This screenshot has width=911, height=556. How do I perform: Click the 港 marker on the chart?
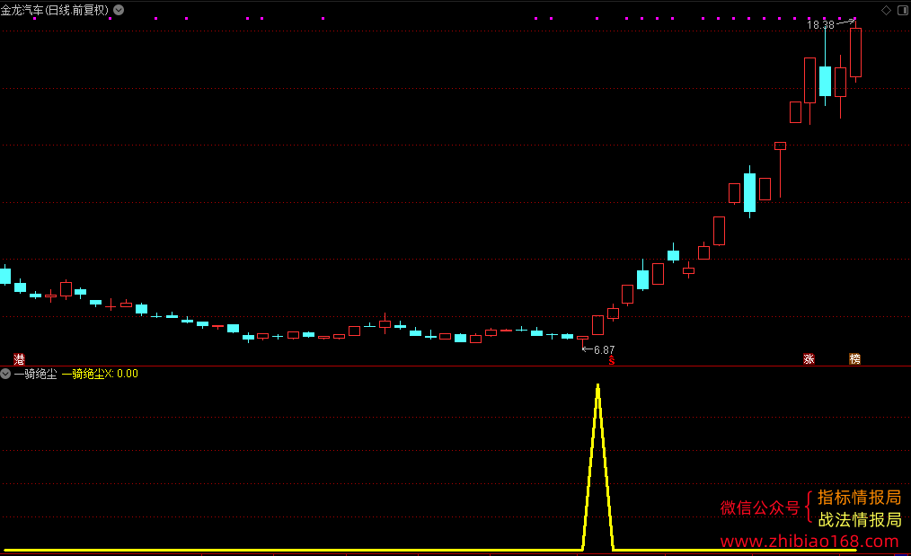point(19,359)
